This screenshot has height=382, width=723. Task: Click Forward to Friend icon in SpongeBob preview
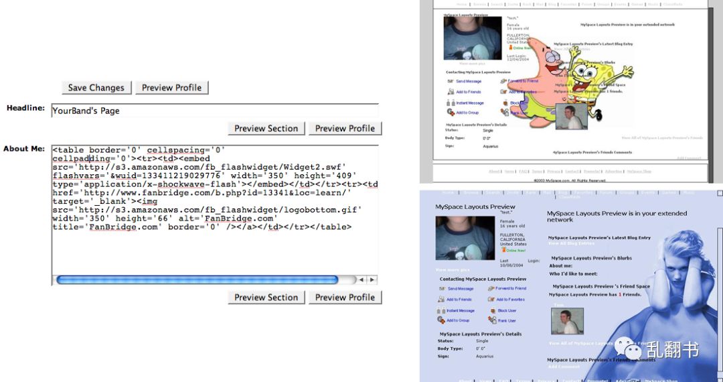(504, 81)
